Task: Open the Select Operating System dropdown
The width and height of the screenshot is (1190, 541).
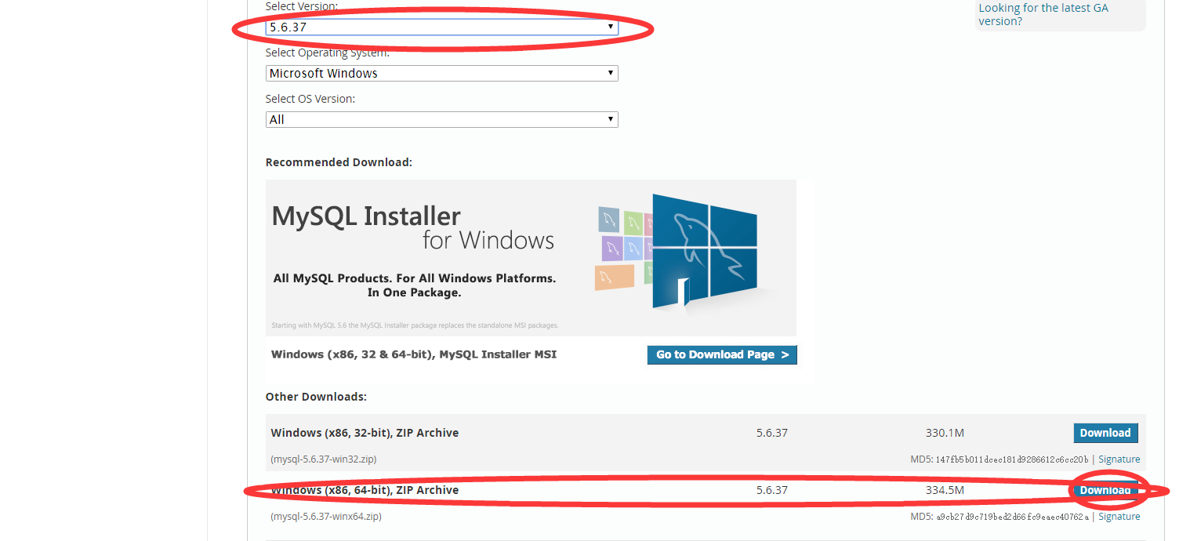Action: point(441,73)
